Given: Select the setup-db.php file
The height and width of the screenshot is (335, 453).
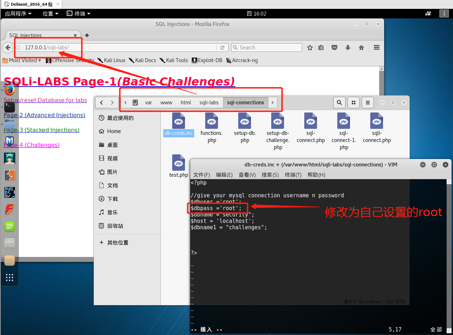Looking at the screenshot, I should point(245,128).
